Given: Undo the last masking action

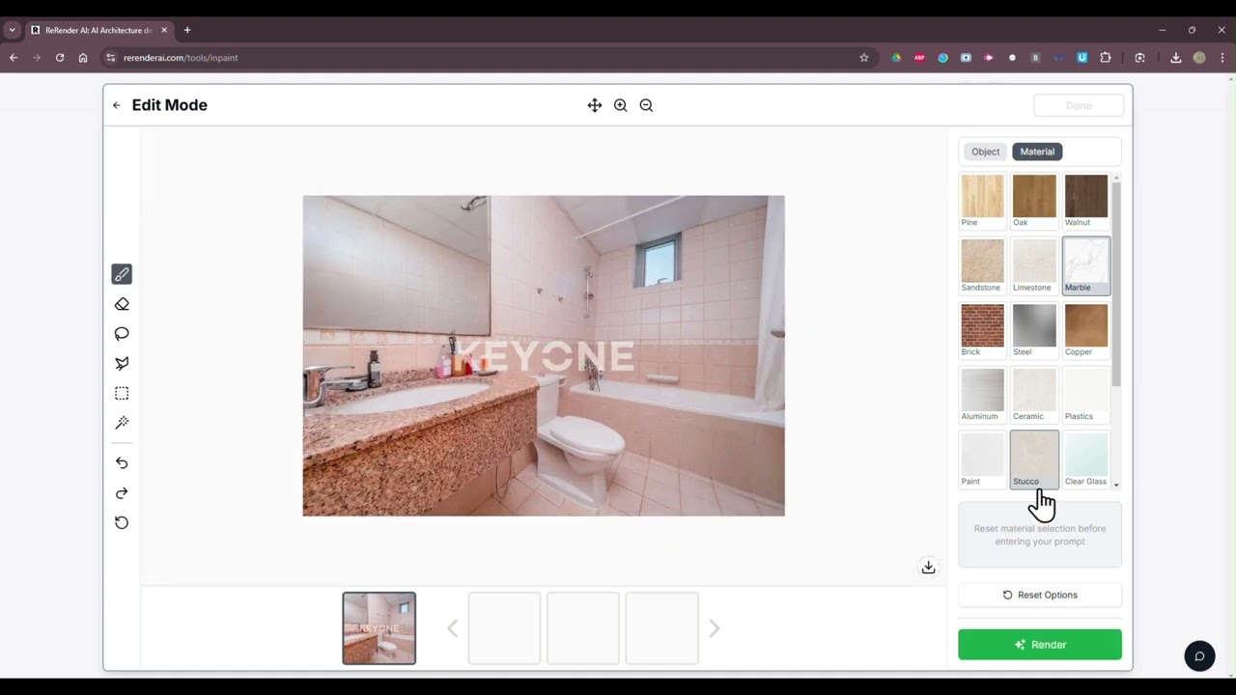Looking at the screenshot, I should pos(122,462).
